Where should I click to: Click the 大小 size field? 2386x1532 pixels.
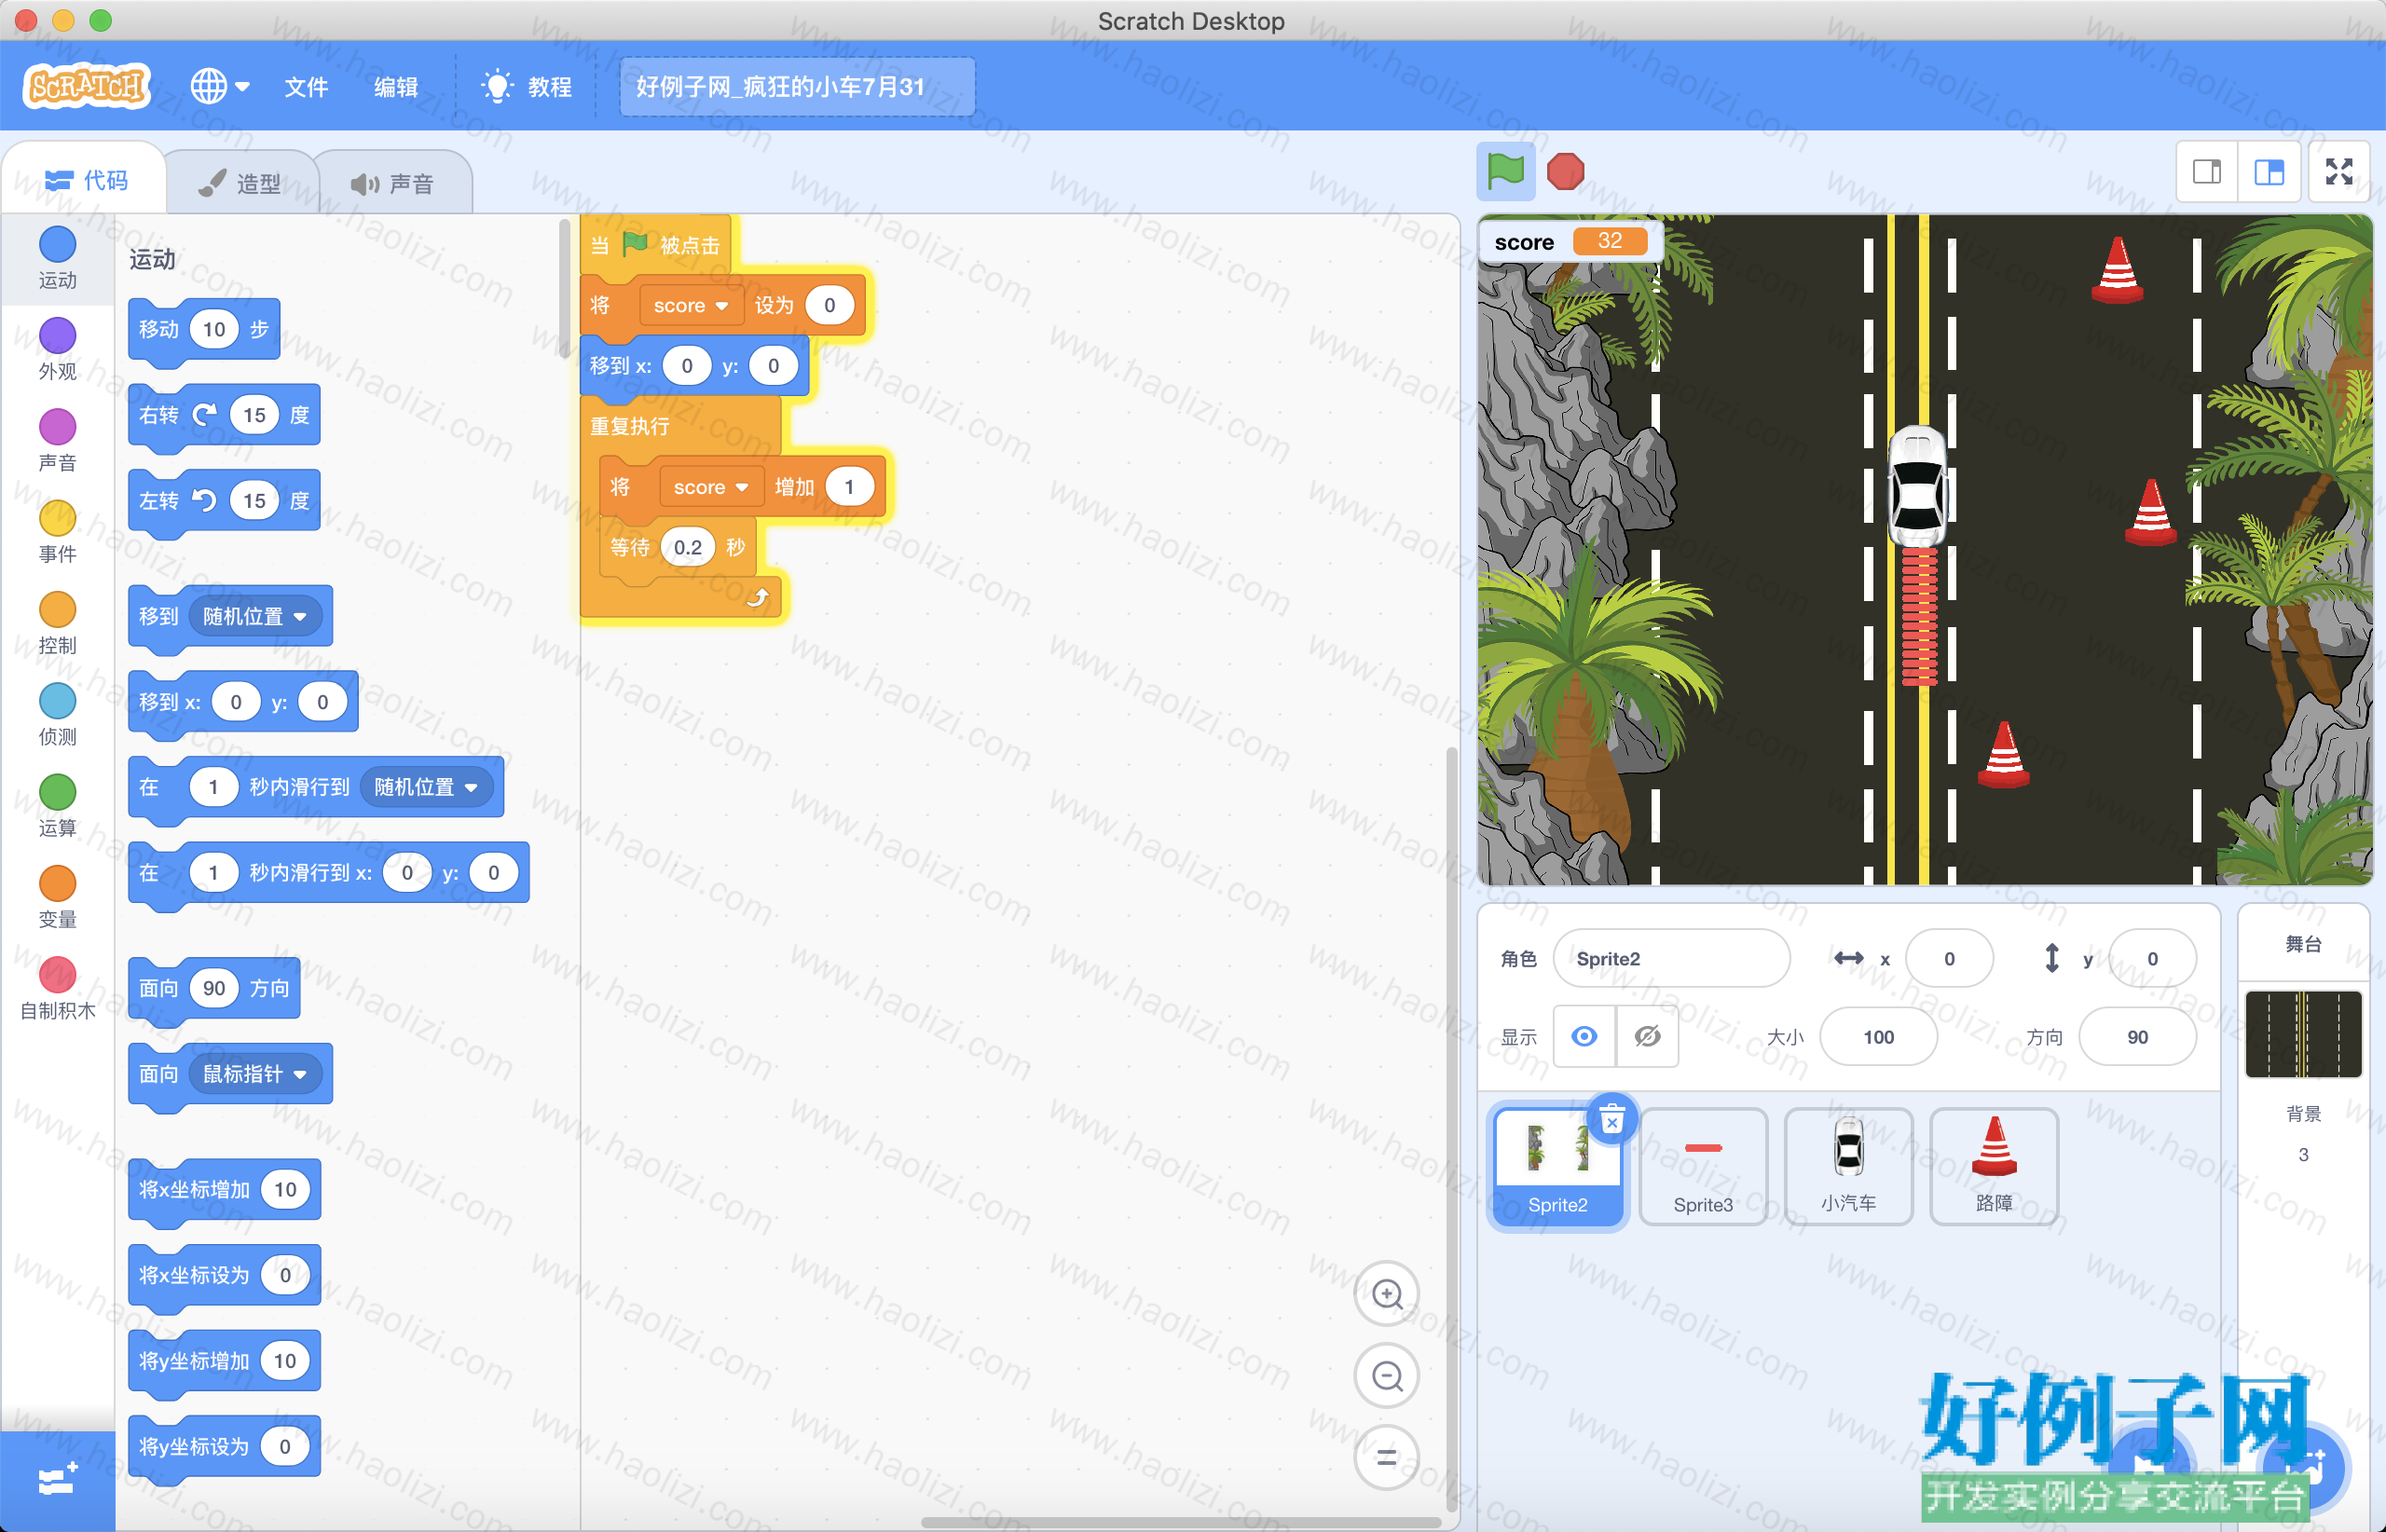[x=1879, y=1036]
